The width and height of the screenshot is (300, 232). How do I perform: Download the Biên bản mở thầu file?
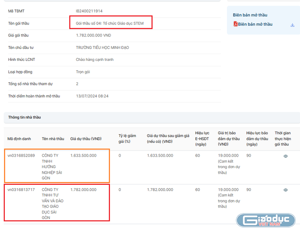[x=292, y=25]
